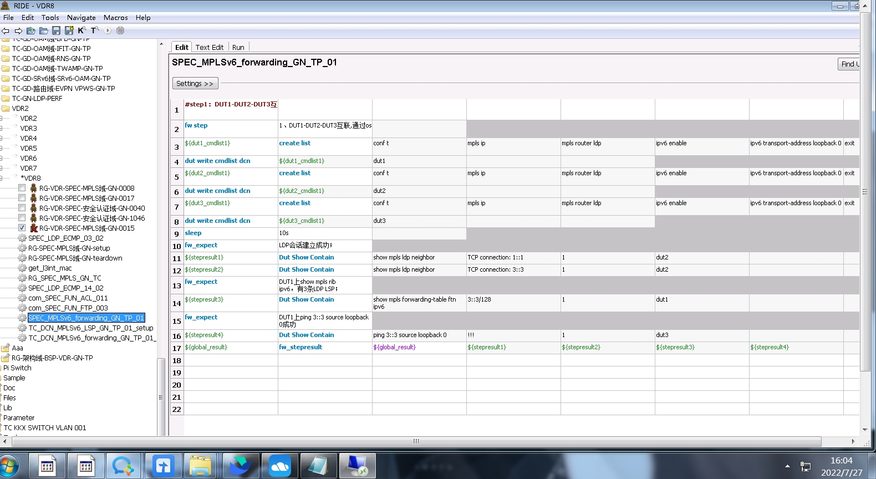Open the Remote Desktop Connection taskbar icon
Image resolution: width=876 pixels, height=479 pixels.
(x=357, y=466)
